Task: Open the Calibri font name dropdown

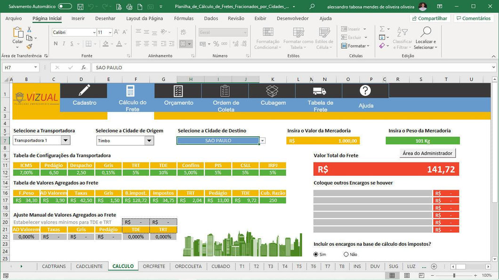Action: (94, 32)
